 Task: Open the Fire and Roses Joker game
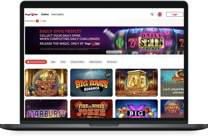pos(91,109)
